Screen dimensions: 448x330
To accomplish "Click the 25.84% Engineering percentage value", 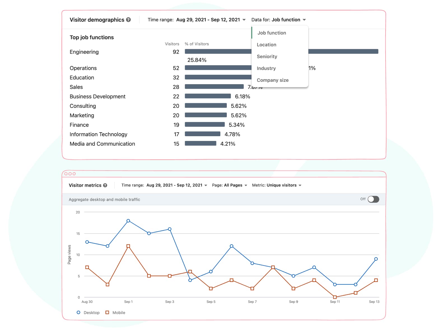I will [x=197, y=60].
